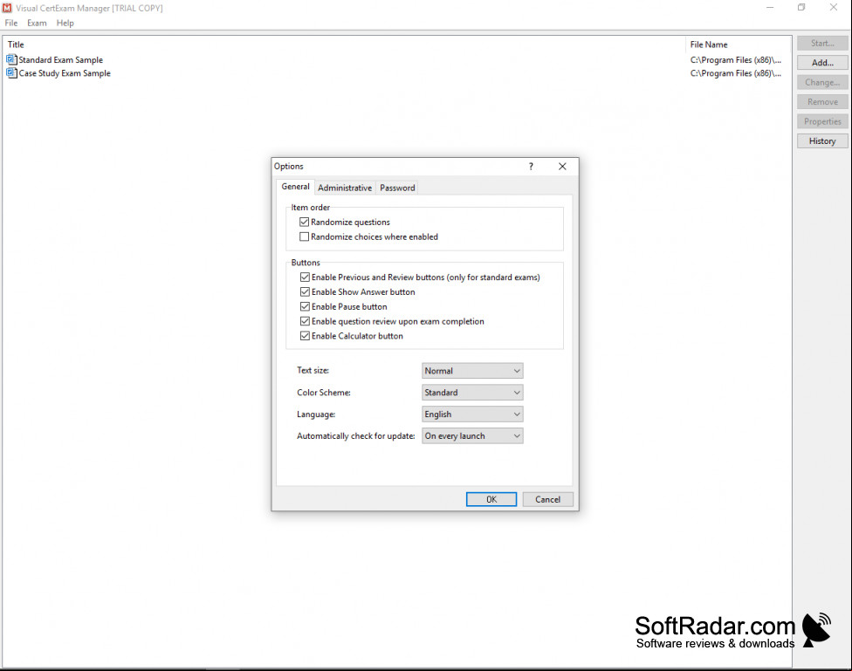Toggle Enable Previous and Review buttons checkbox
This screenshot has height=671, width=852.
point(305,277)
